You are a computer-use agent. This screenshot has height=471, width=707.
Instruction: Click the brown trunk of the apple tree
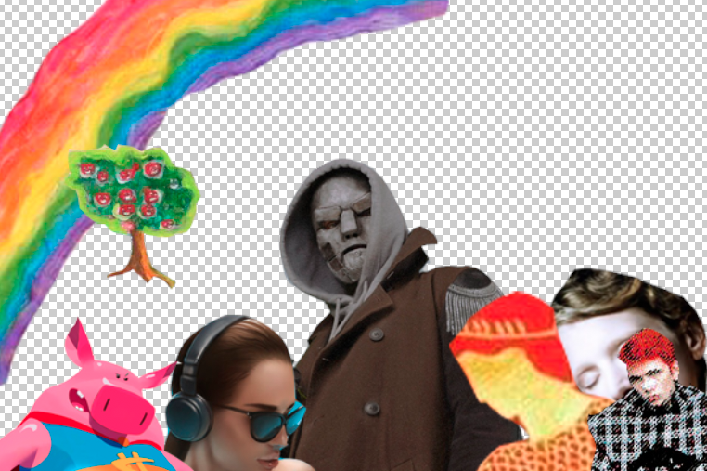141,258
